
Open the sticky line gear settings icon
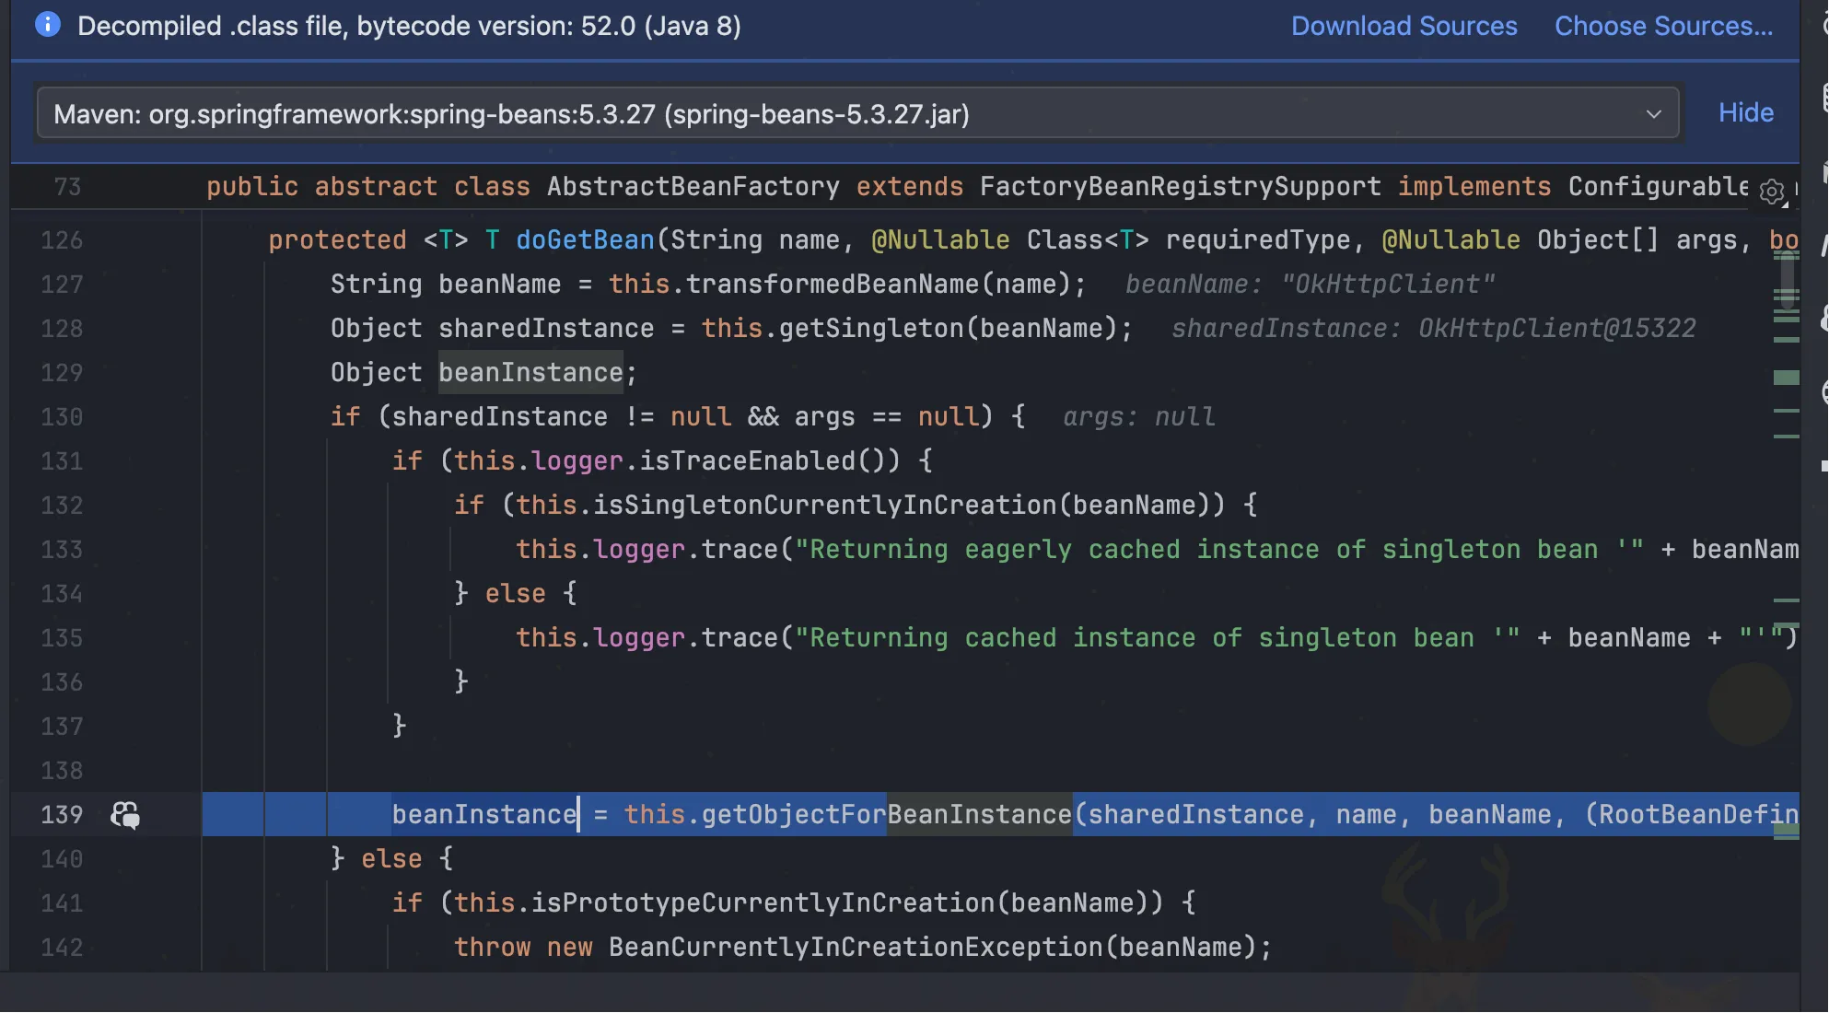1771,191
